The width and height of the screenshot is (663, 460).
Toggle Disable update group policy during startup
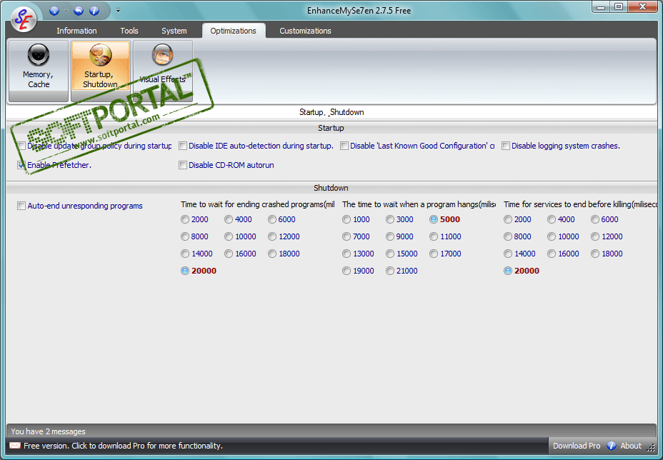(95, 146)
